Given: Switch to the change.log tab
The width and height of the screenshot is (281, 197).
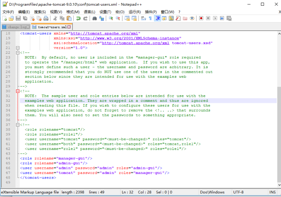Looking at the screenshot, I should click(16, 27).
